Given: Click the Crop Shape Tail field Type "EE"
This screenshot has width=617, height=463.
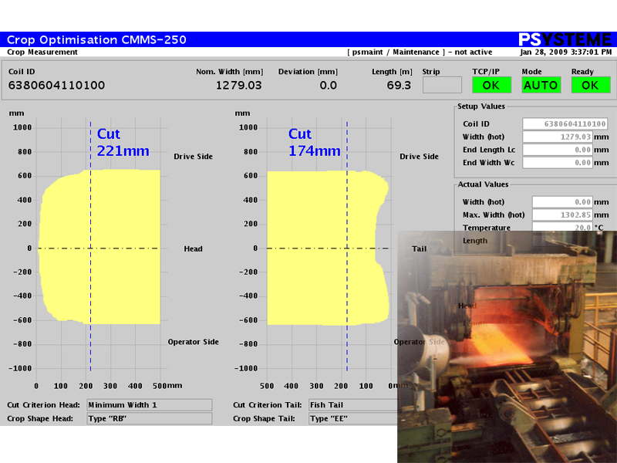Looking at the screenshot, I should pyautogui.click(x=353, y=418).
